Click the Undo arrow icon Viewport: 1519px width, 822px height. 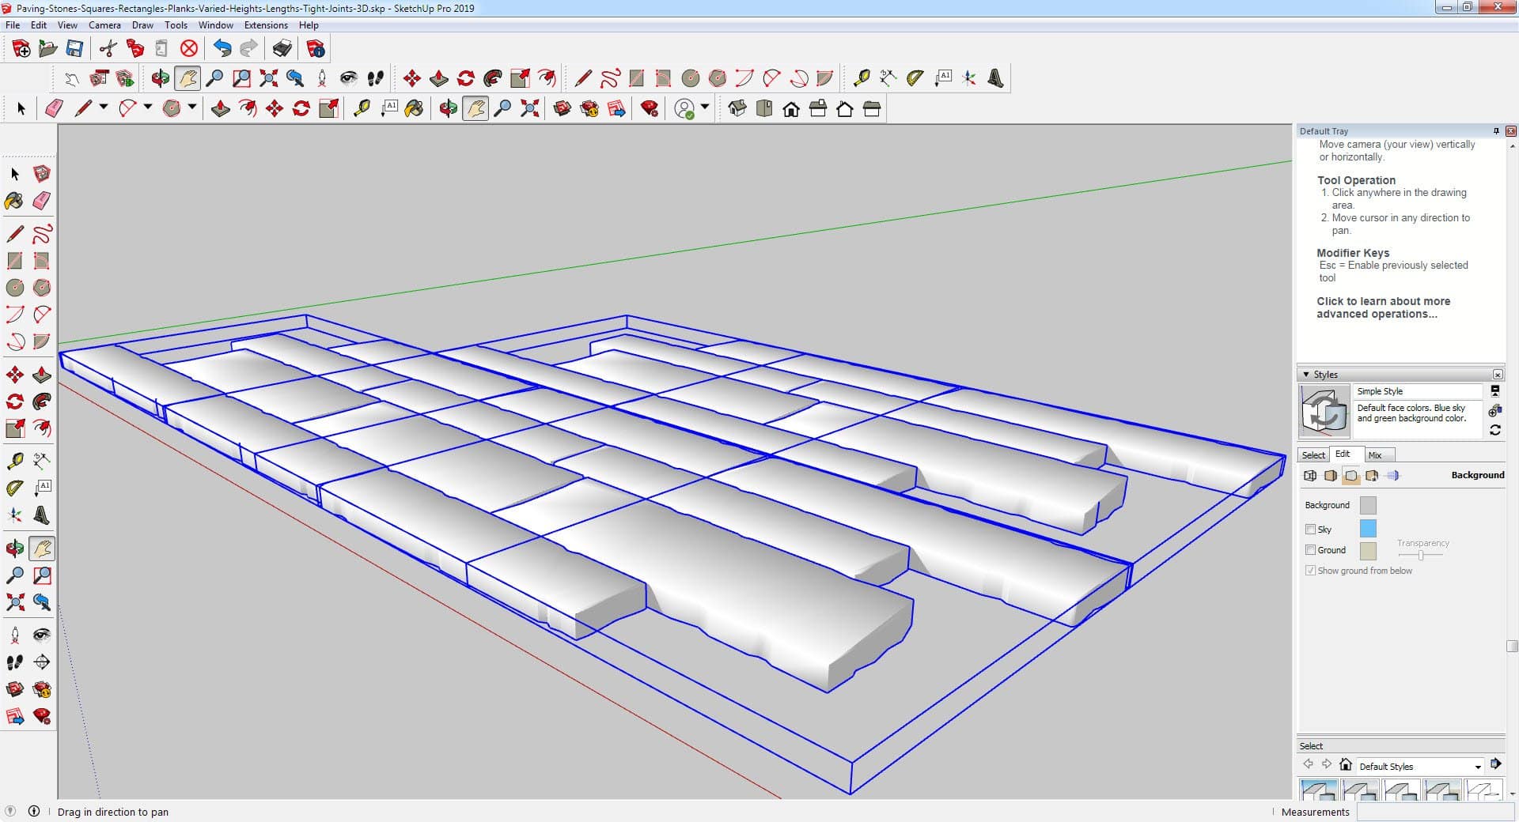coord(222,49)
